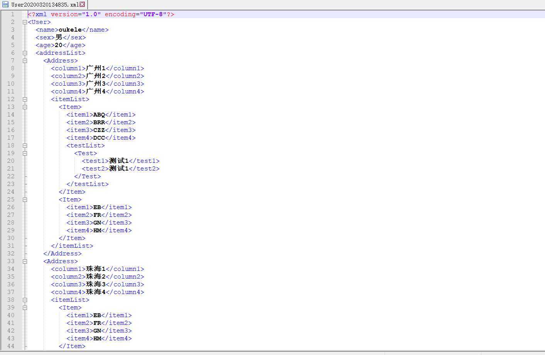
Task: Click the test2 value 测试1 on line 21
Action: point(119,169)
